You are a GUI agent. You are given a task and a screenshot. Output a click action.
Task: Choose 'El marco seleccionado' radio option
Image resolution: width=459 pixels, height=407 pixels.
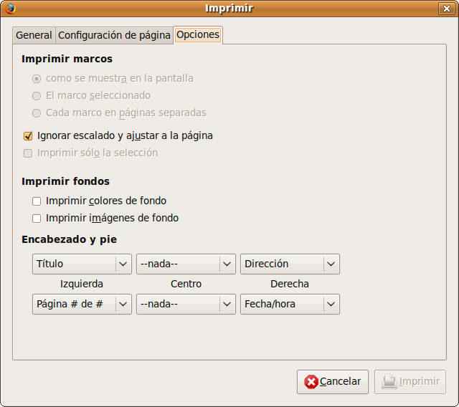click(37, 96)
